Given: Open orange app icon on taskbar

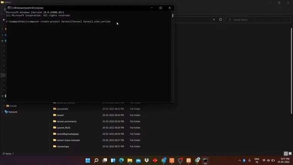Looking at the screenshot, I should click(172, 160).
